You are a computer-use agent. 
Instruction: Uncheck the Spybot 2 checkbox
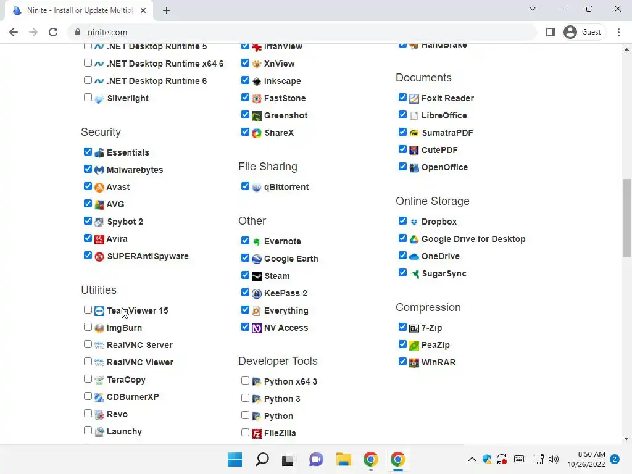pyautogui.click(x=88, y=221)
